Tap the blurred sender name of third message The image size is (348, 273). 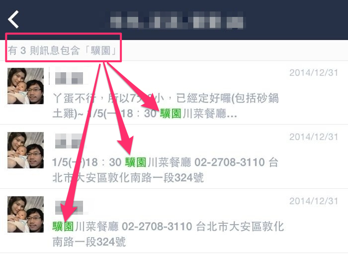[69, 207]
